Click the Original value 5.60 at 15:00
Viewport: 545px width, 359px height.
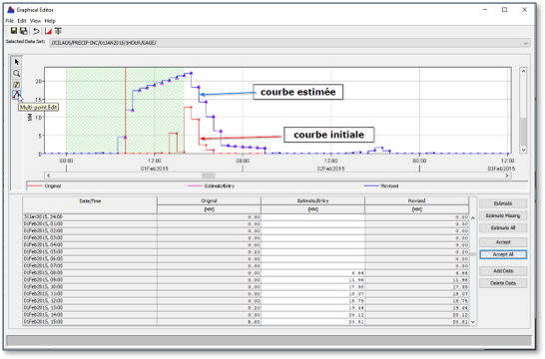209,322
